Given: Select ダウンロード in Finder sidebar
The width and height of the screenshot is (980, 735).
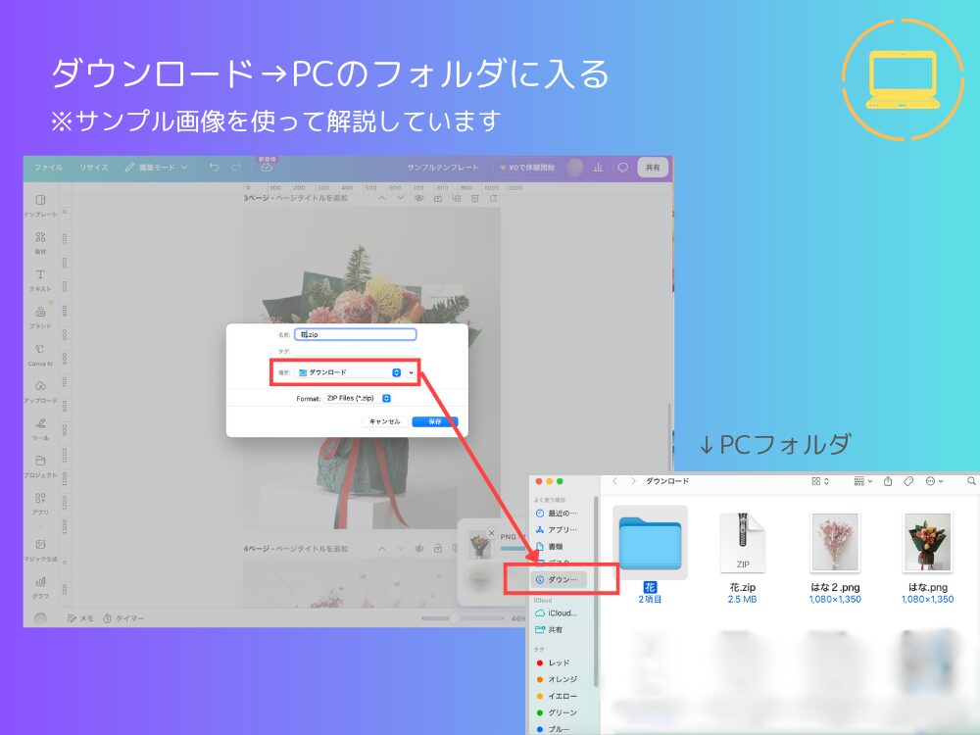Looking at the screenshot, I should pyautogui.click(x=559, y=579).
